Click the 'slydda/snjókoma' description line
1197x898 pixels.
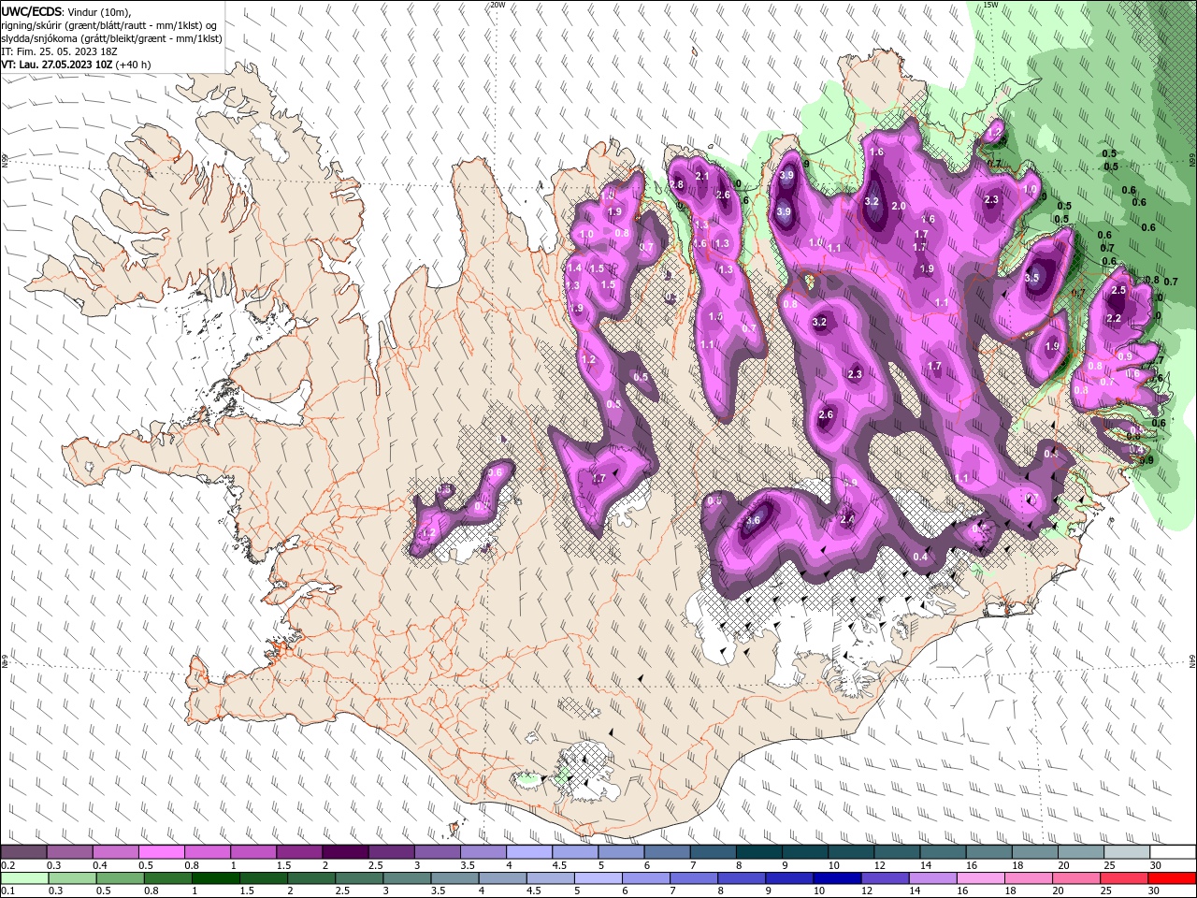coord(111,38)
